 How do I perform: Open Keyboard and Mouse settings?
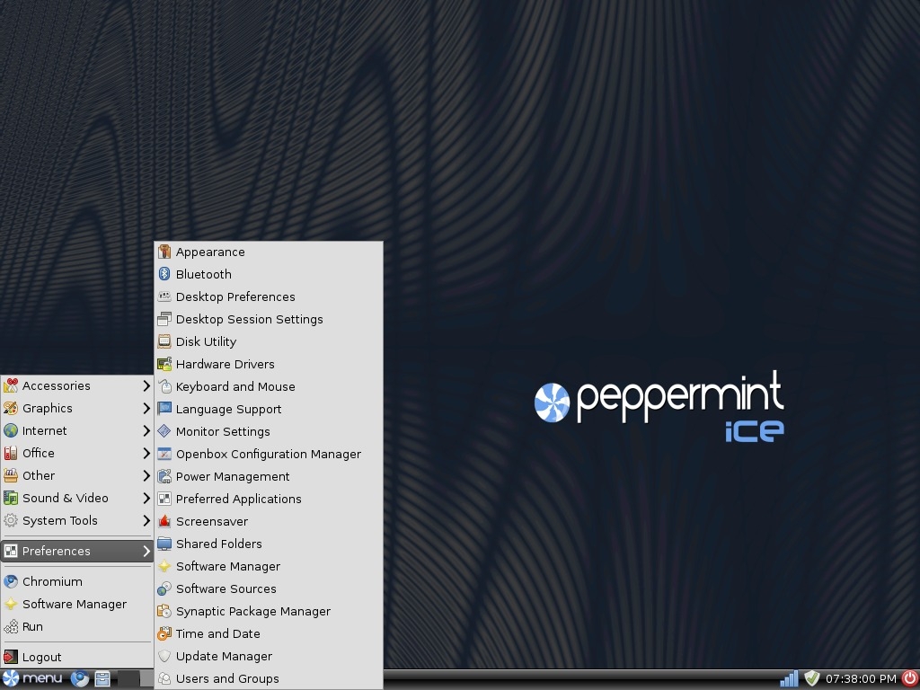tap(269, 386)
